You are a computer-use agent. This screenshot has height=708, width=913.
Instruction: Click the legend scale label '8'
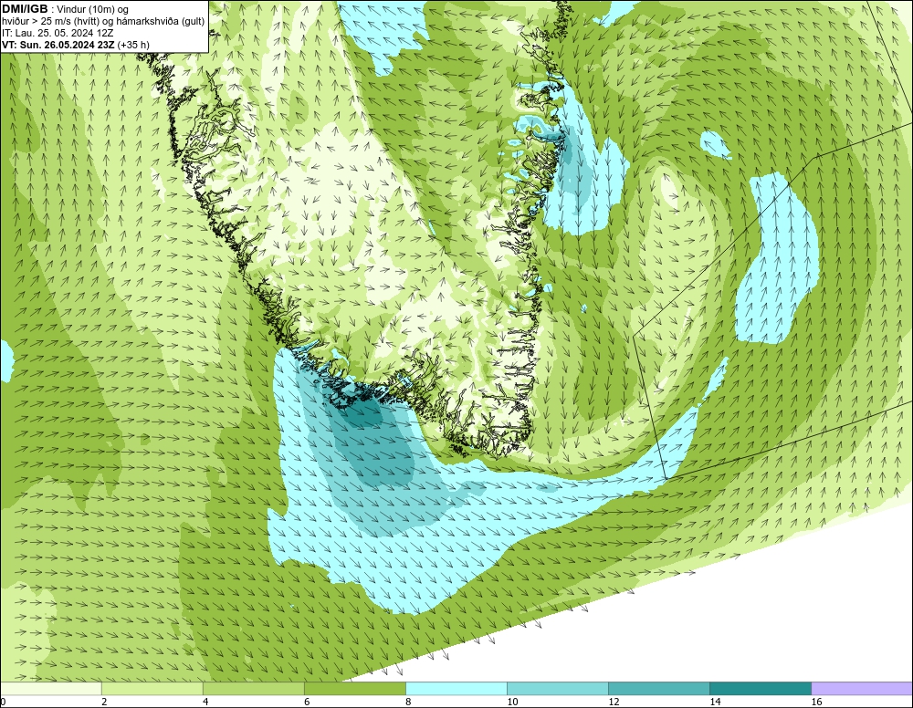pos(408,702)
